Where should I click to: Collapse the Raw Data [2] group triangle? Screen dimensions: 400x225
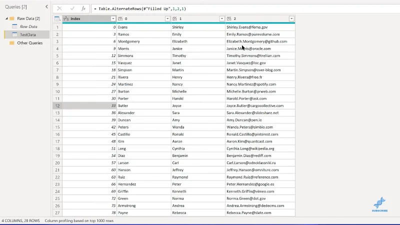6,18
